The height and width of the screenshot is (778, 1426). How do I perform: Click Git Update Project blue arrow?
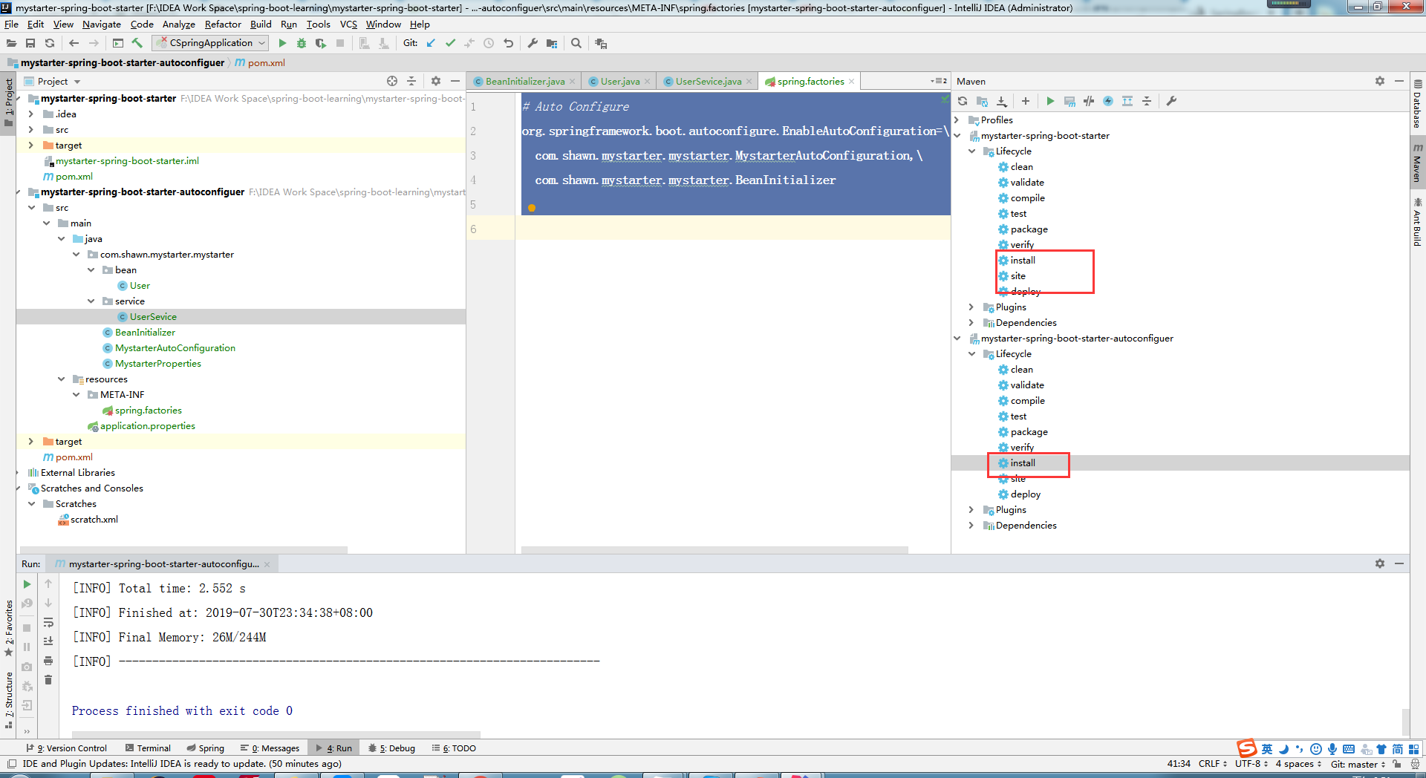(431, 43)
